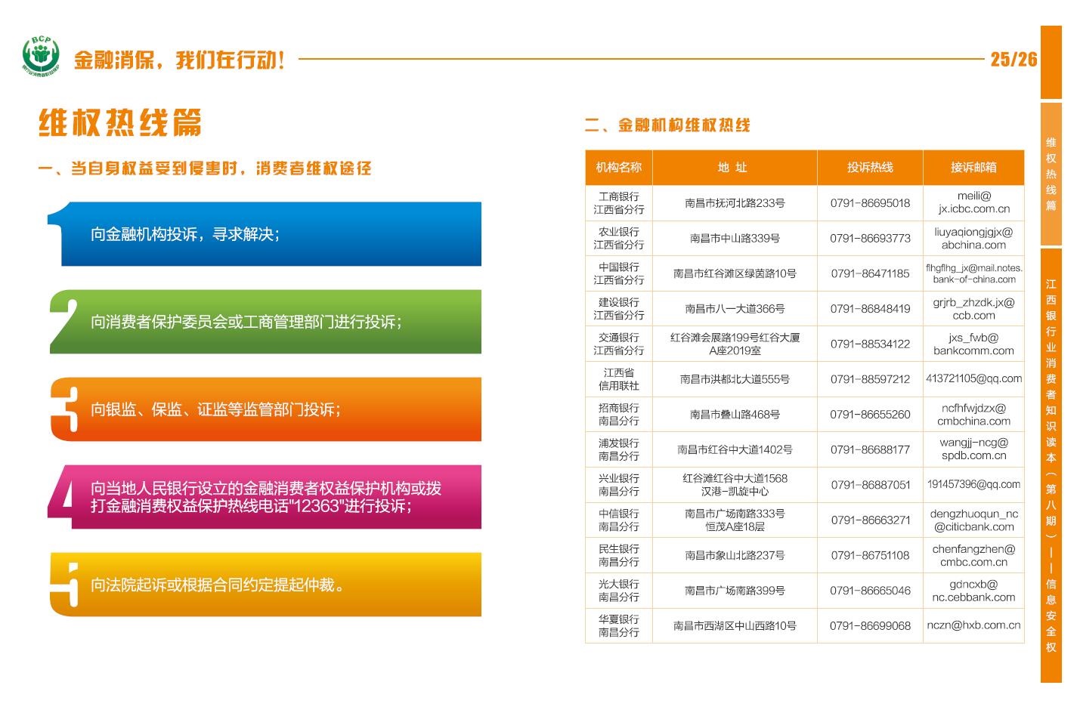
Task: Click green banner about 消费者保护委员会 complaints
Action: pyautogui.click(x=265, y=322)
